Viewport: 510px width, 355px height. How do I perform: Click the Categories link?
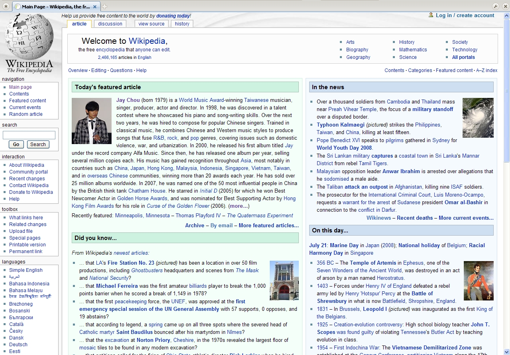(x=420, y=70)
